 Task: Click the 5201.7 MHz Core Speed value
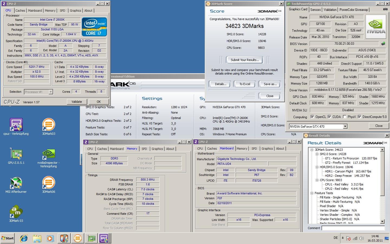(x=37, y=67)
